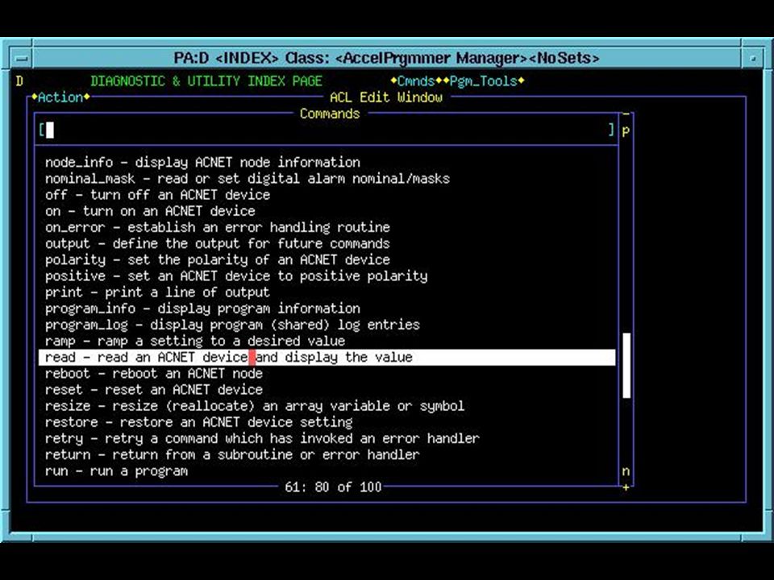Click the '-' at scrollbar top

(x=626, y=114)
